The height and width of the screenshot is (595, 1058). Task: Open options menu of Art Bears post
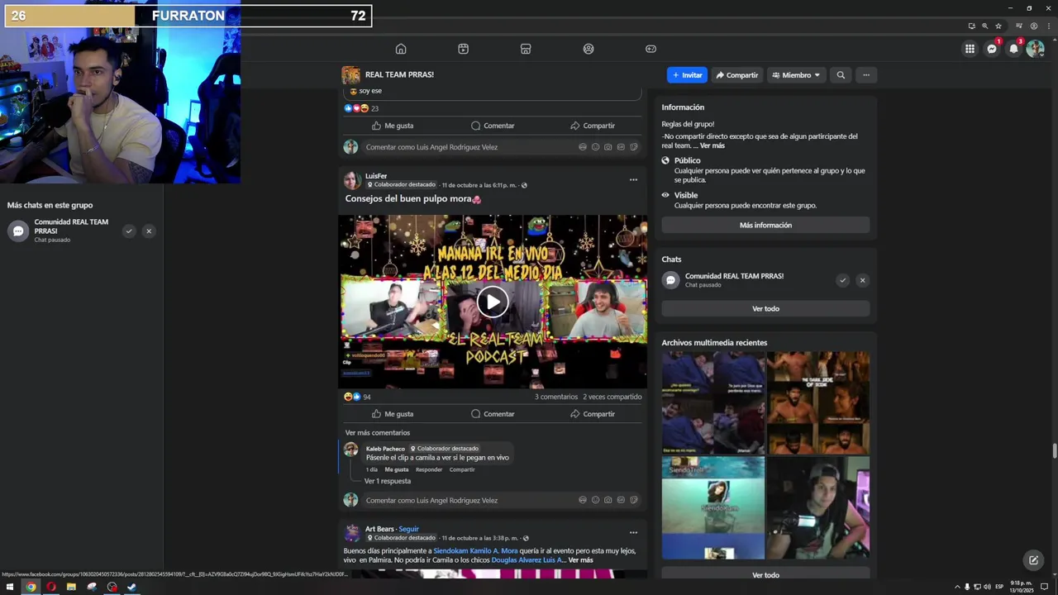pyautogui.click(x=633, y=533)
